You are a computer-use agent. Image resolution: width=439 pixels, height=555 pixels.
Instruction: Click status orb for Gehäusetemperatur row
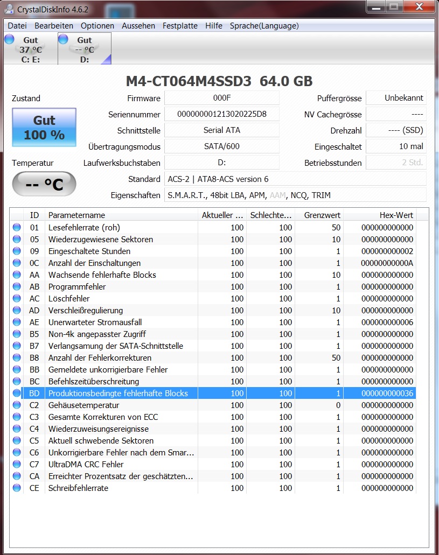point(17,405)
